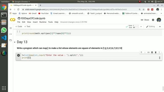Open the system status menu
This screenshot has width=164, height=92.
coord(153,2)
